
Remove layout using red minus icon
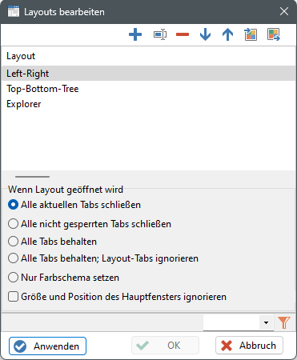183,34
